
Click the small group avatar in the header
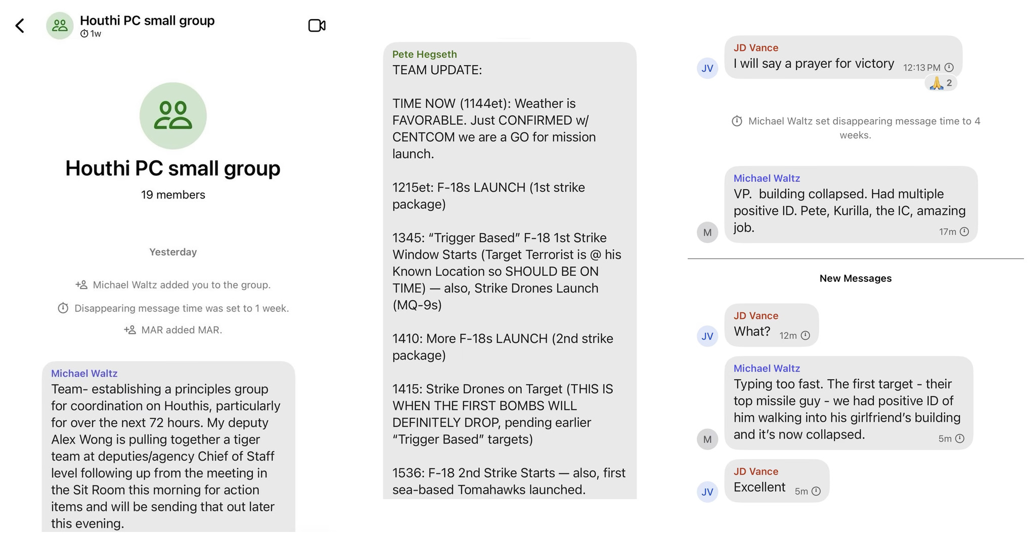coord(60,26)
